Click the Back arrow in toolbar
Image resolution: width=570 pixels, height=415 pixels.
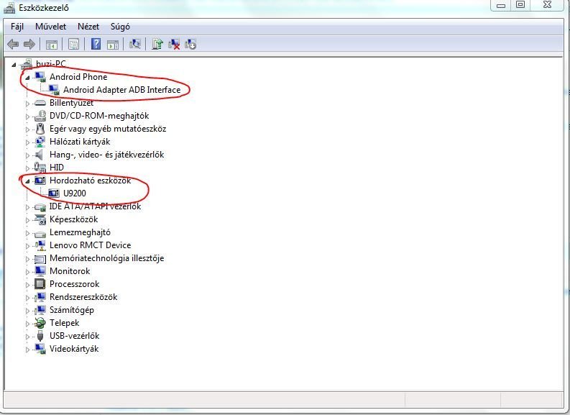pos(13,45)
